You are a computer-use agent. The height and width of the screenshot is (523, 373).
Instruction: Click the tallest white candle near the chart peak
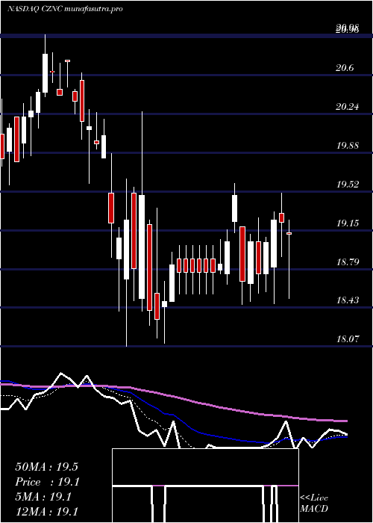[46, 73]
